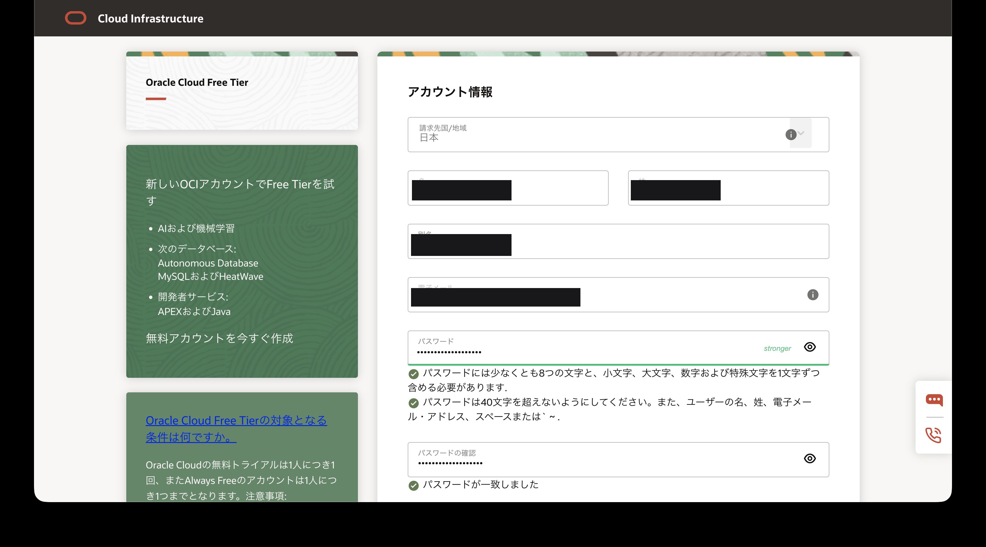Click the check icon beside パスワードが一致しました
The image size is (986, 547).
tap(413, 485)
